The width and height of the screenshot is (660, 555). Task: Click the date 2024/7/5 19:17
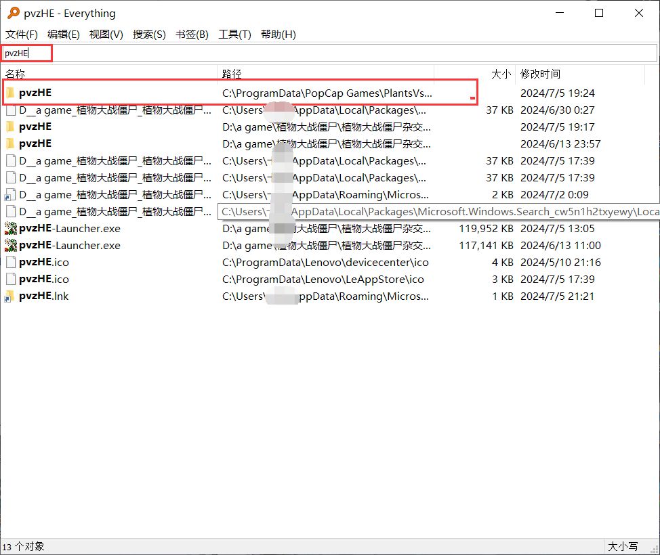tap(558, 127)
